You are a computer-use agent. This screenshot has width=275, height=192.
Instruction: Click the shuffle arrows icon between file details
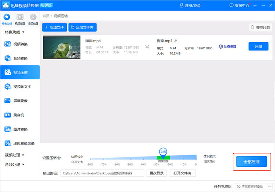[x=147, y=47]
